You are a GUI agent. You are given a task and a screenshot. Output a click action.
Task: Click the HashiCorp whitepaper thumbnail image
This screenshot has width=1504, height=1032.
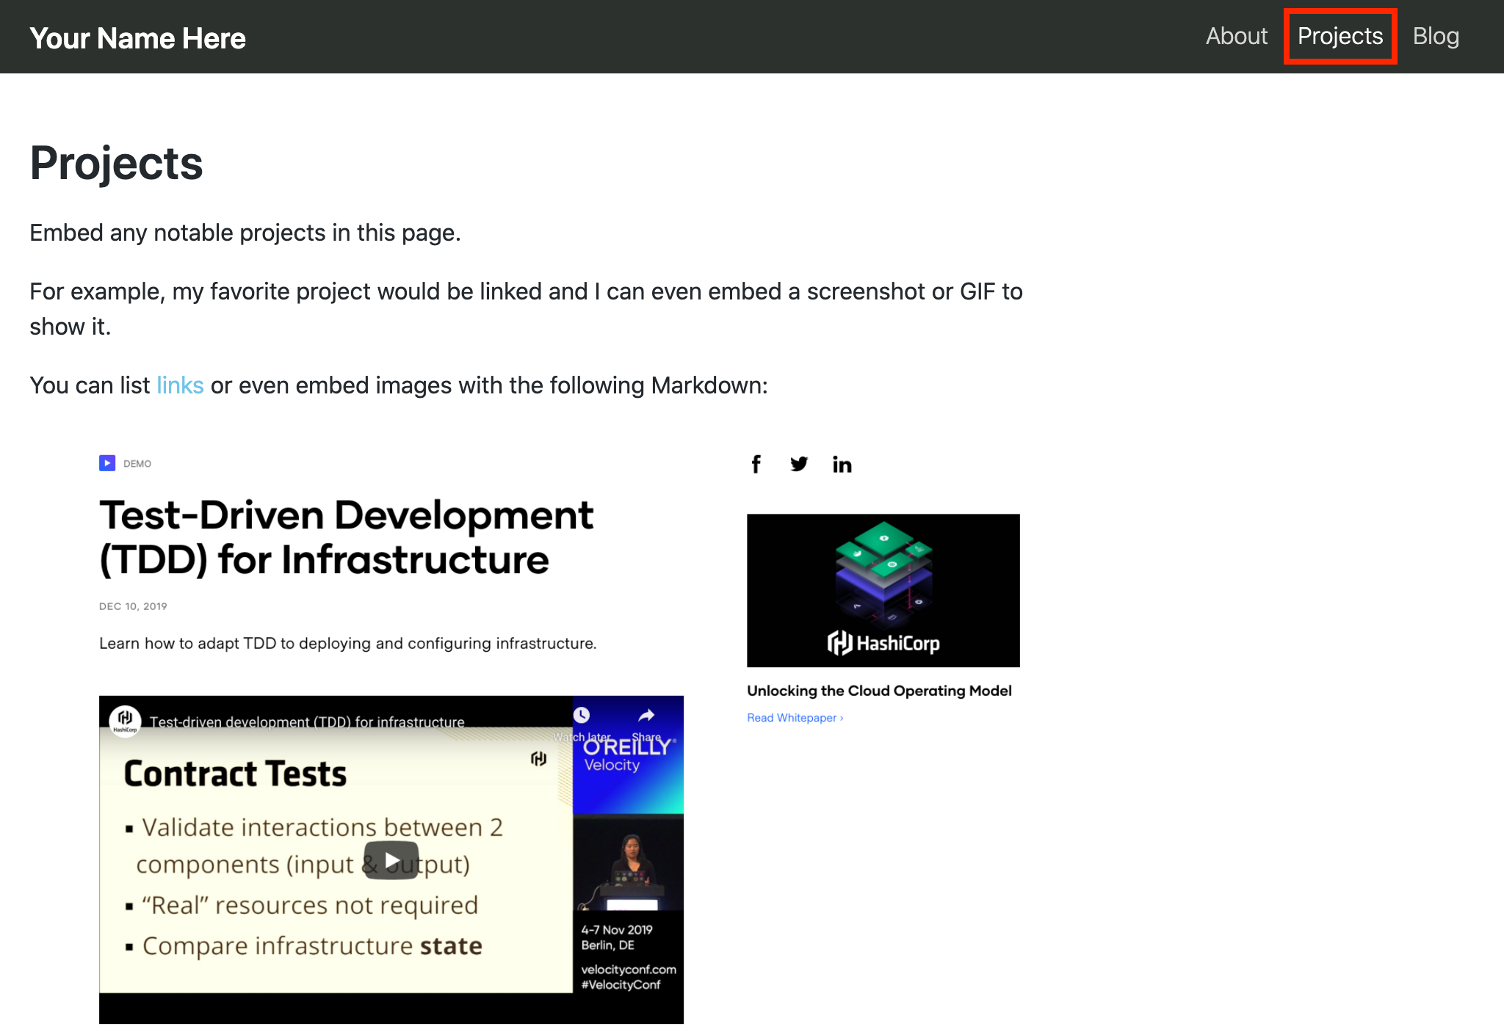click(883, 590)
